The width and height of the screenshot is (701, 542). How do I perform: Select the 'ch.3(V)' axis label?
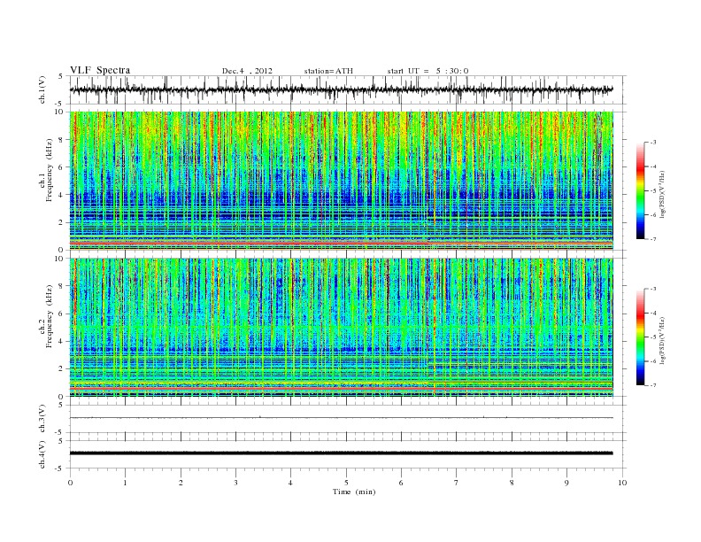coord(42,419)
